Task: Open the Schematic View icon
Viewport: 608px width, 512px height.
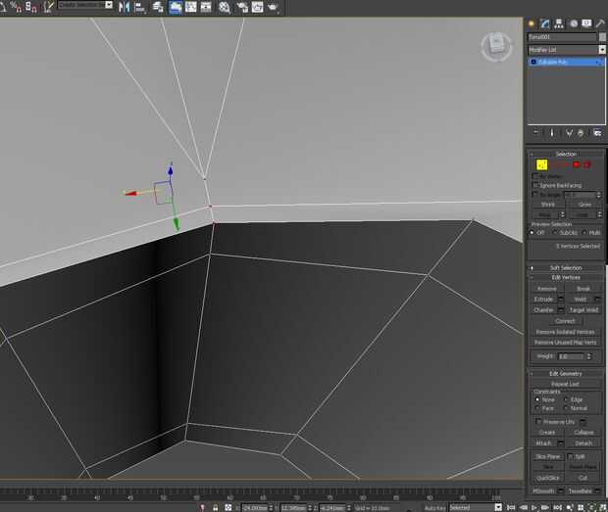Action: (206, 7)
